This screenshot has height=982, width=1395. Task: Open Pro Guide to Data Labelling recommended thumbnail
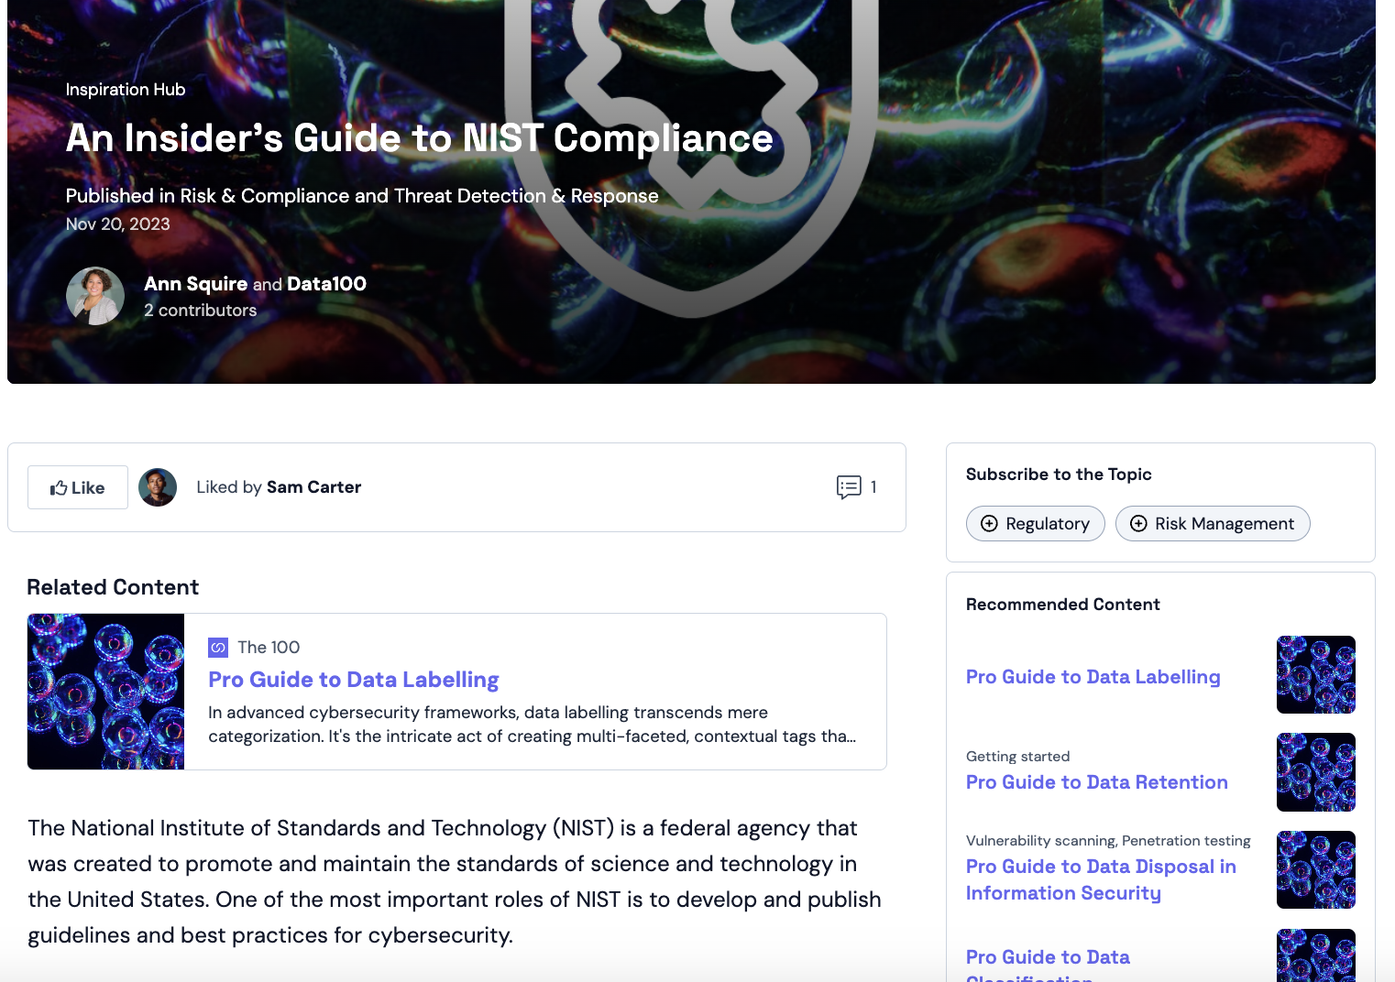[1316, 675]
